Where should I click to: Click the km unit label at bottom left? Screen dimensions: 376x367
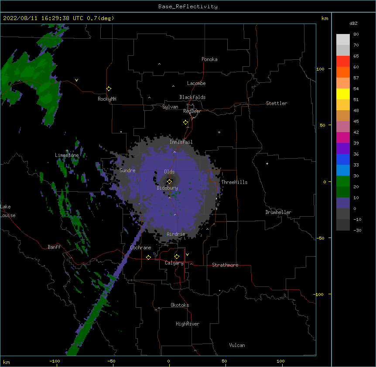coord(7,362)
